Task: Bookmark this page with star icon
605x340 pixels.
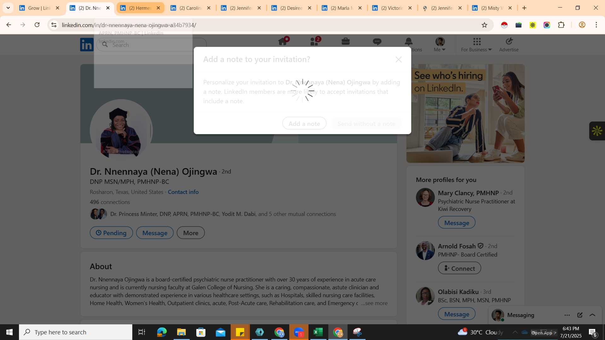Action: click(485, 25)
